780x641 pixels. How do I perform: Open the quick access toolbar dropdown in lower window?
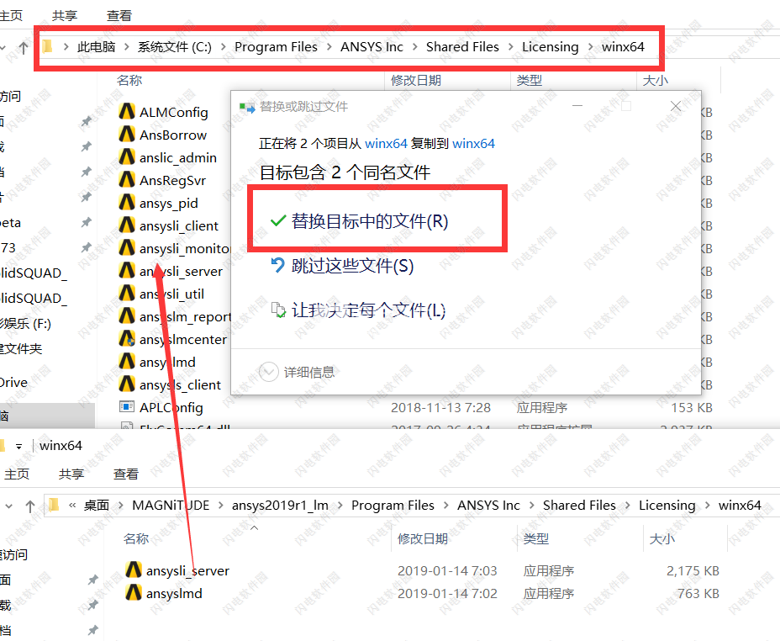18,447
